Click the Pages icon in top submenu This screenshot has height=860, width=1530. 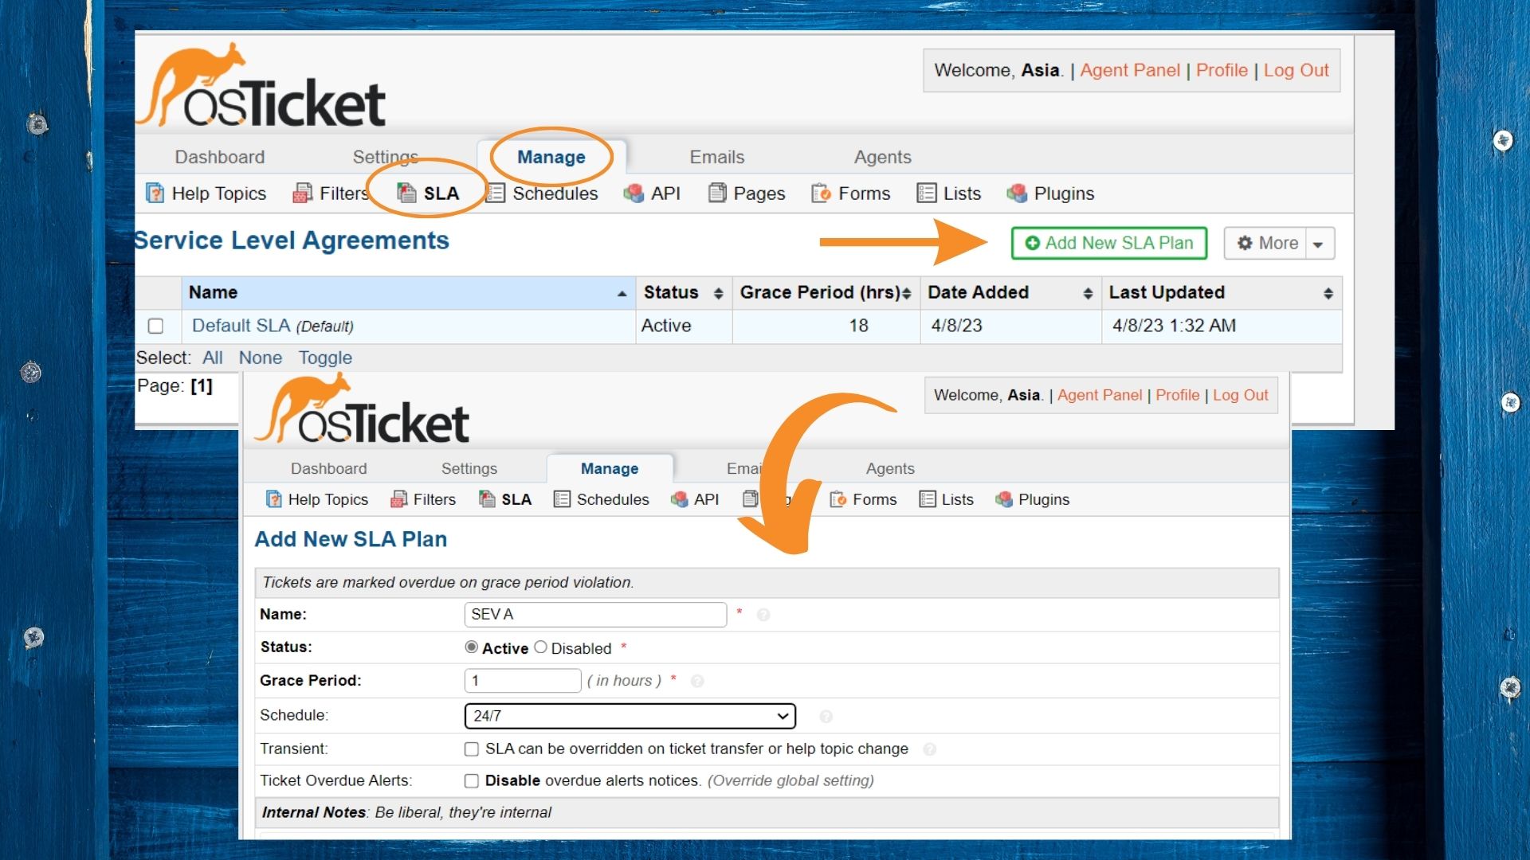(x=717, y=193)
